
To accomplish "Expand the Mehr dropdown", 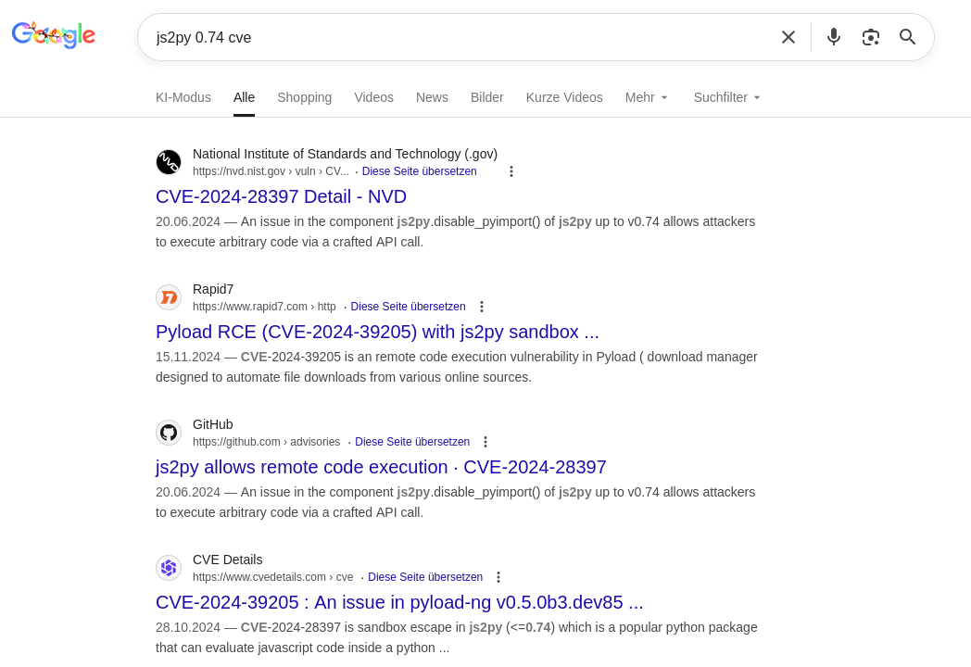I will coord(647,97).
